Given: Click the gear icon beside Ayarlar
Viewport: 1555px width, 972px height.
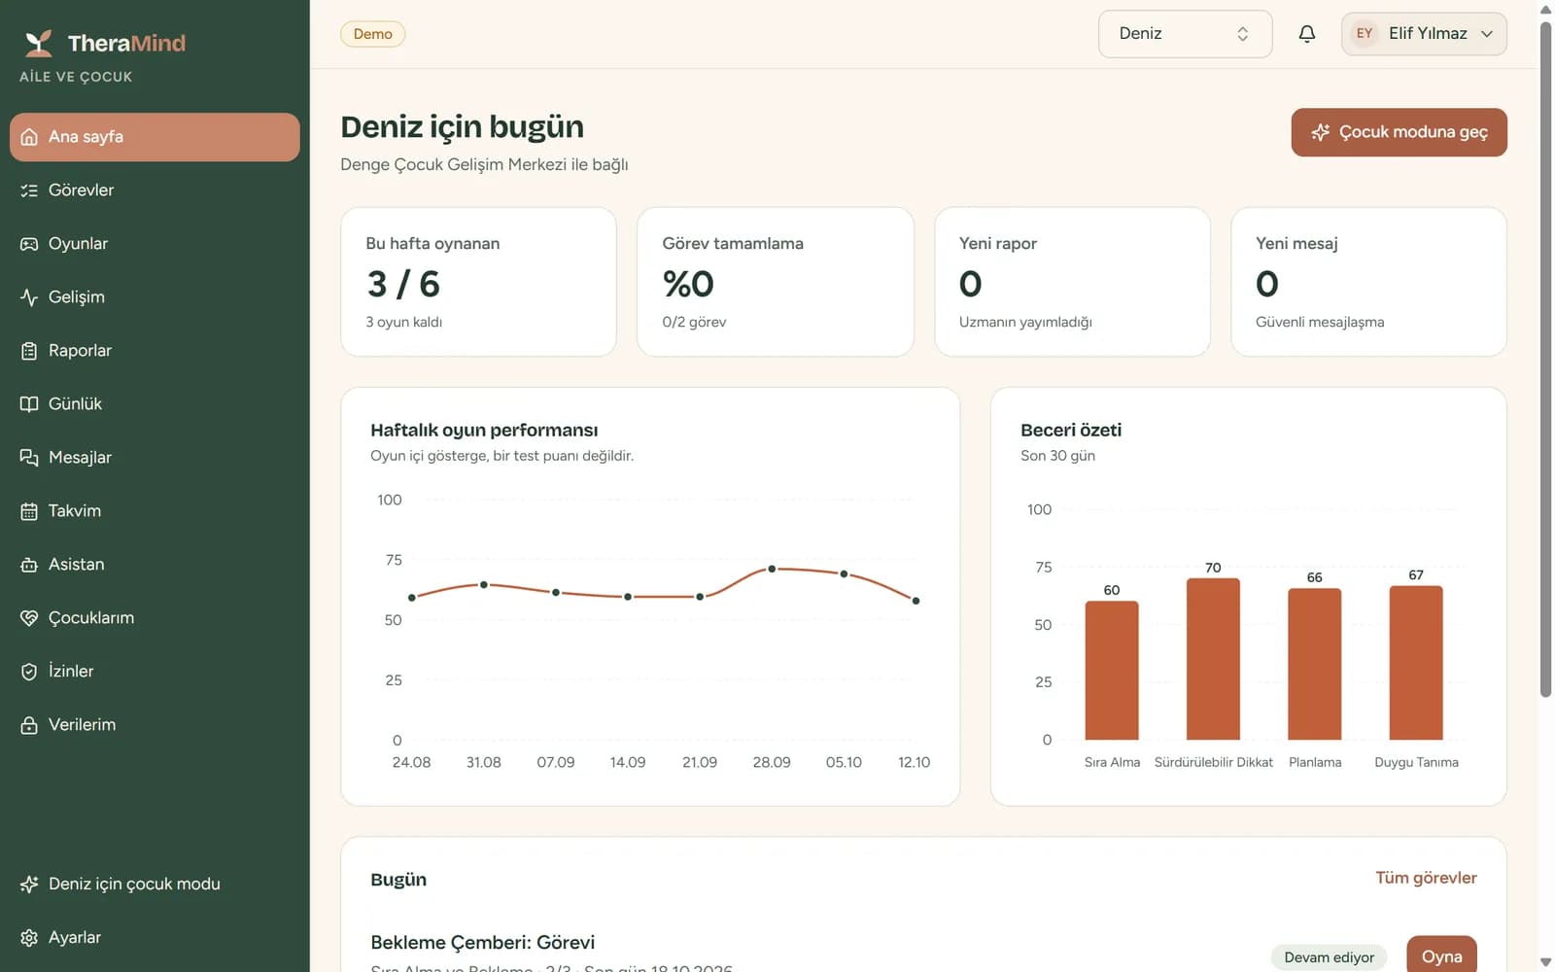Looking at the screenshot, I should click(29, 938).
